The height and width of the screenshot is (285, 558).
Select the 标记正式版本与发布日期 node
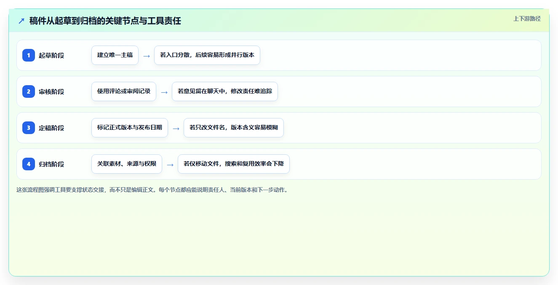click(130, 128)
